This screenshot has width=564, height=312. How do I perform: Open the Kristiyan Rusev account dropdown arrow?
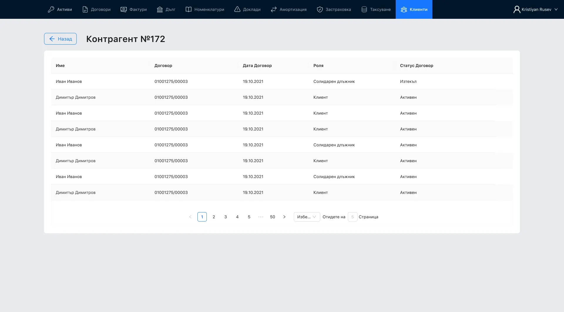556,9
